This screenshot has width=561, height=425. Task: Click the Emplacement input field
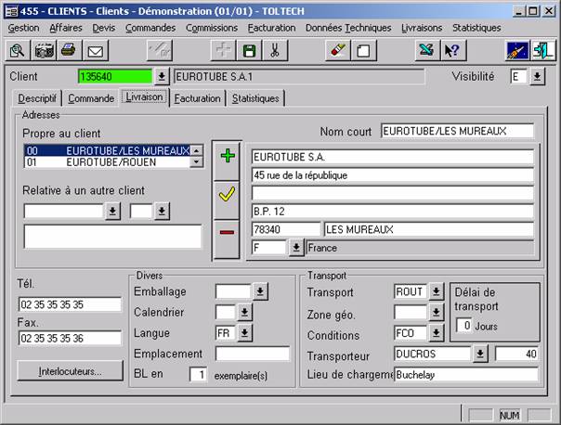253,354
